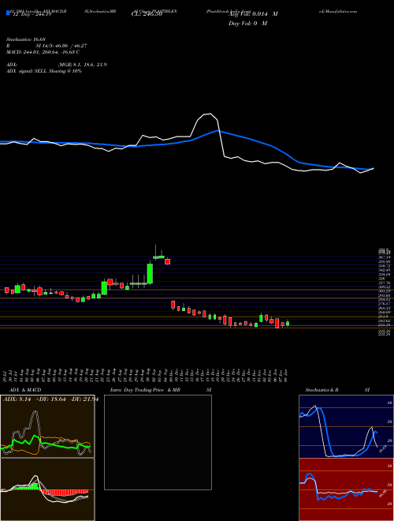Click the 'Intra Day Trading Price & MR SI' title
394x521 pixels.
point(161,390)
